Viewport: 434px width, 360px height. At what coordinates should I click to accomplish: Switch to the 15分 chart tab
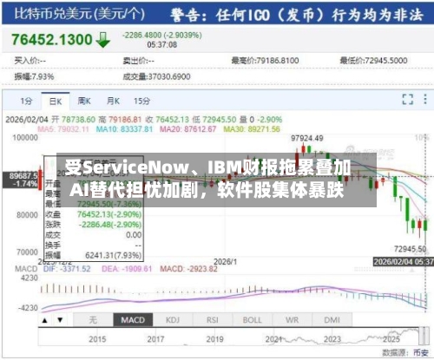(141, 101)
